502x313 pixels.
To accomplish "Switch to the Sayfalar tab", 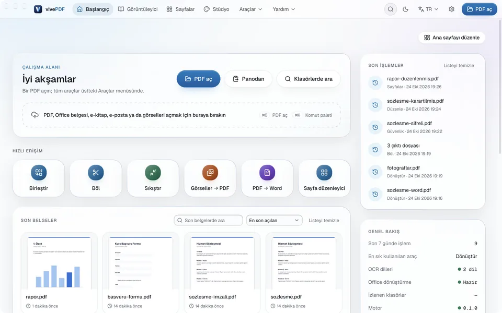I will pos(180,9).
